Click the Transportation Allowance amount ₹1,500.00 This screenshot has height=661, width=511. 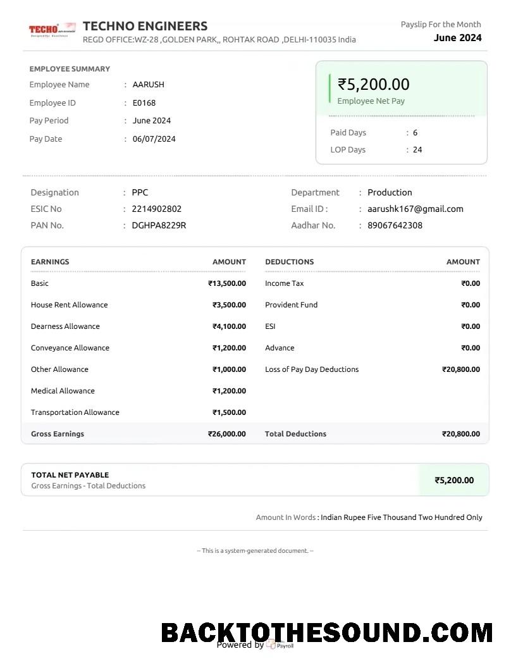tap(229, 412)
